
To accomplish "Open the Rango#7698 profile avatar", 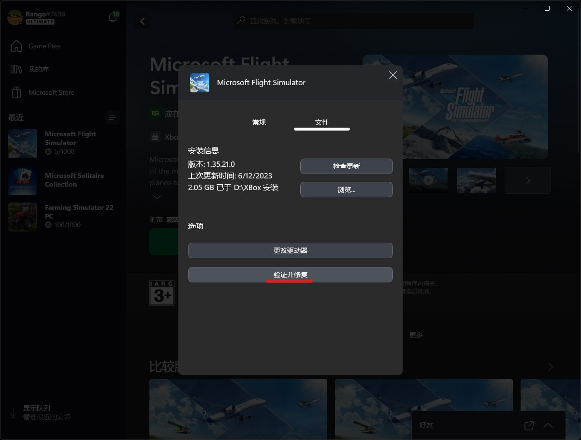I will tap(15, 18).
